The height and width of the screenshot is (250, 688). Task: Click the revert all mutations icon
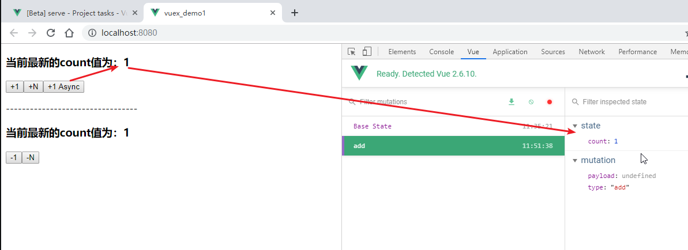(x=531, y=102)
